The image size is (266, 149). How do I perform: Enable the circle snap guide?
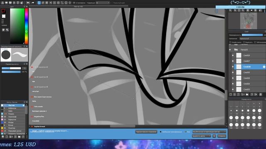(x=58, y=3)
